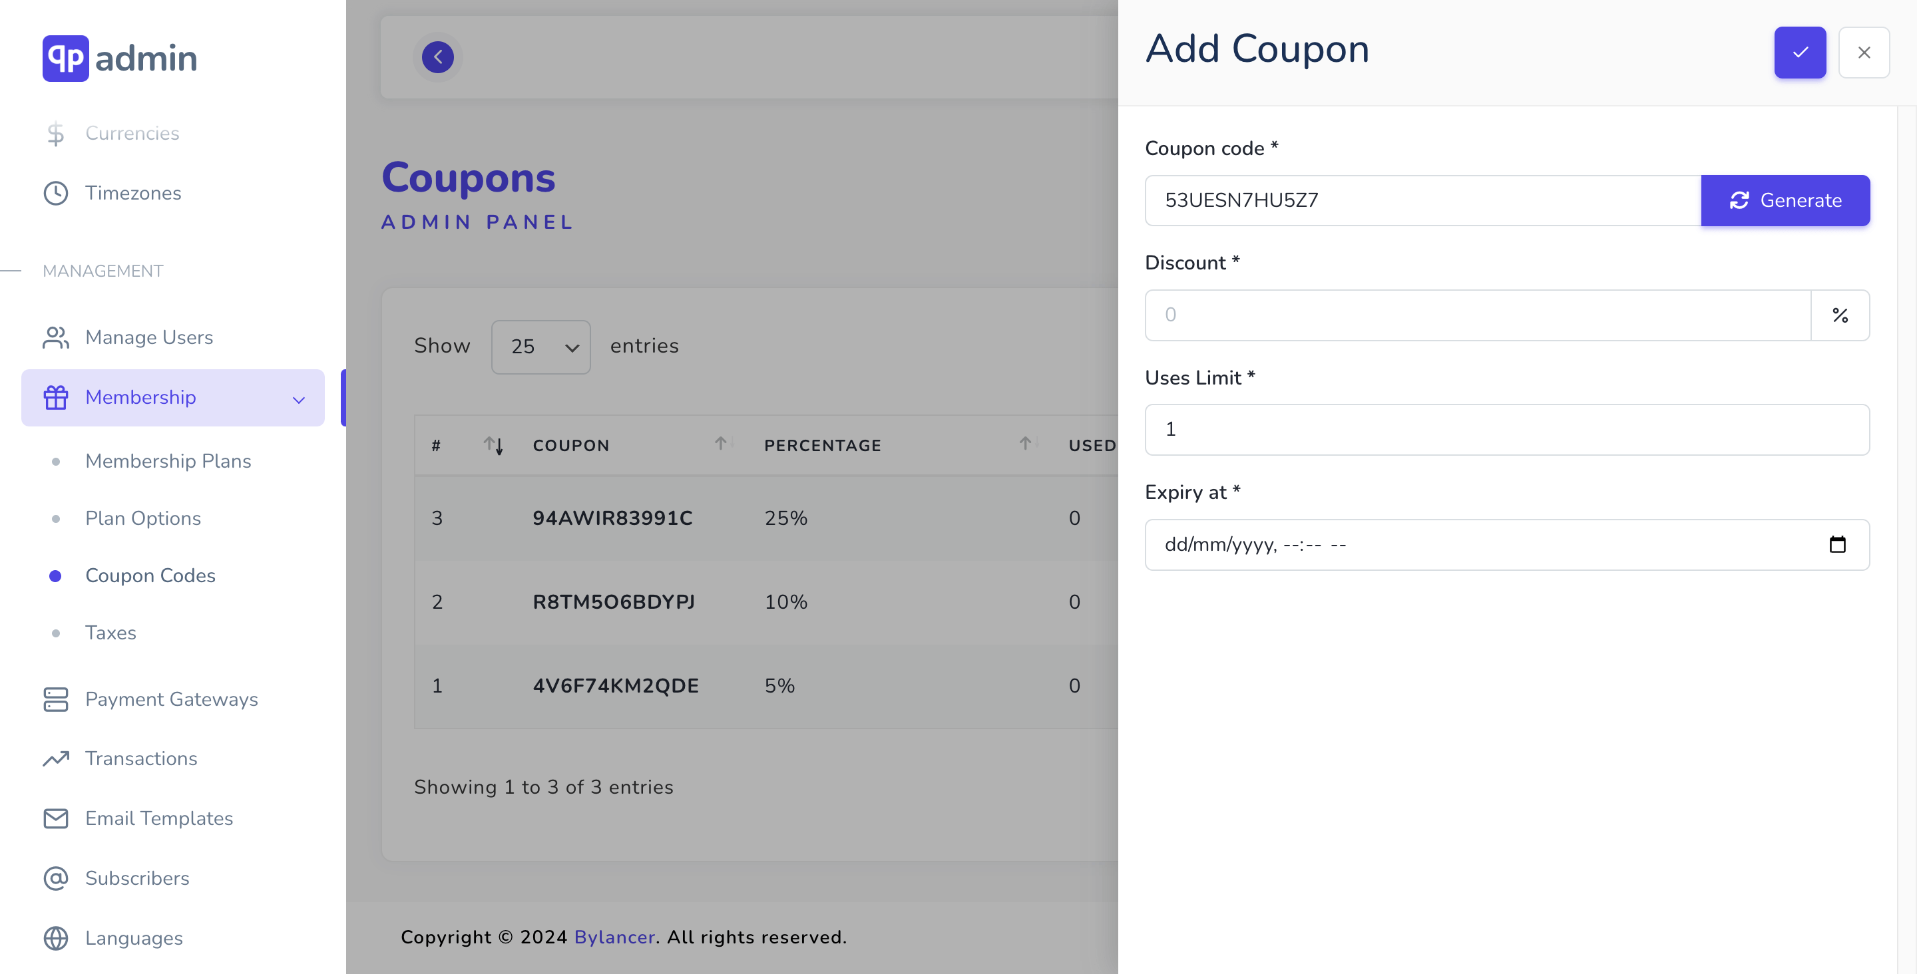Click the Used column header
This screenshot has width=1917, height=974.
(1092, 446)
